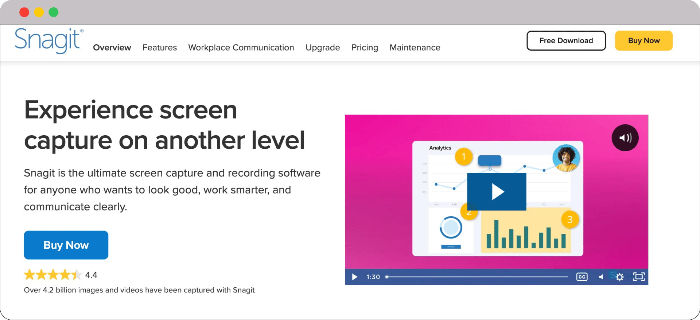The image size is (700, 320).
Task: Enter fullscreen mode for the video
Action: point(639,277)
